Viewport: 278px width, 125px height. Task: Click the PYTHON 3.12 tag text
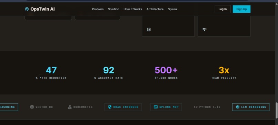point(210,107)
